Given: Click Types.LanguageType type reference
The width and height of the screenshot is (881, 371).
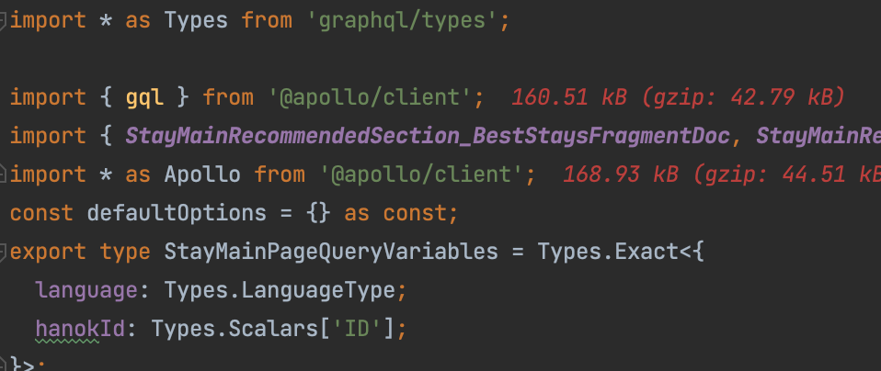Looking at the screenshot, I should (279, 289).
